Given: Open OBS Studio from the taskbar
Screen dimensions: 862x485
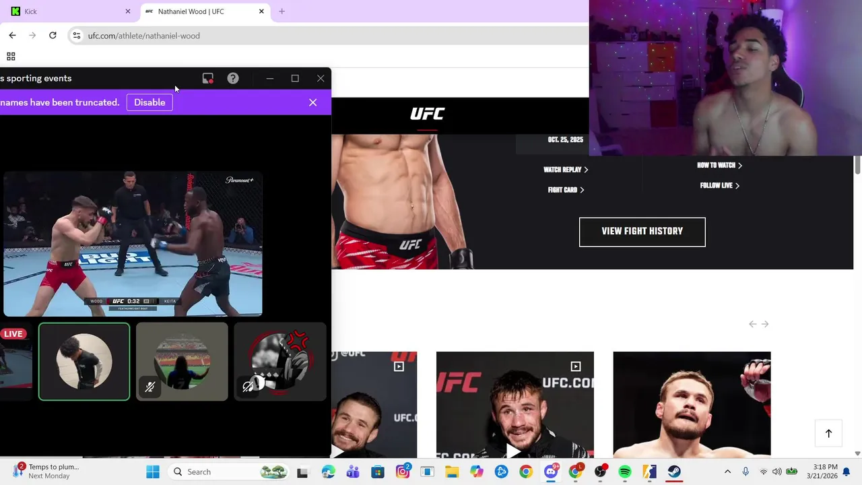Looking at the screenshot, I should coord(600,472).
